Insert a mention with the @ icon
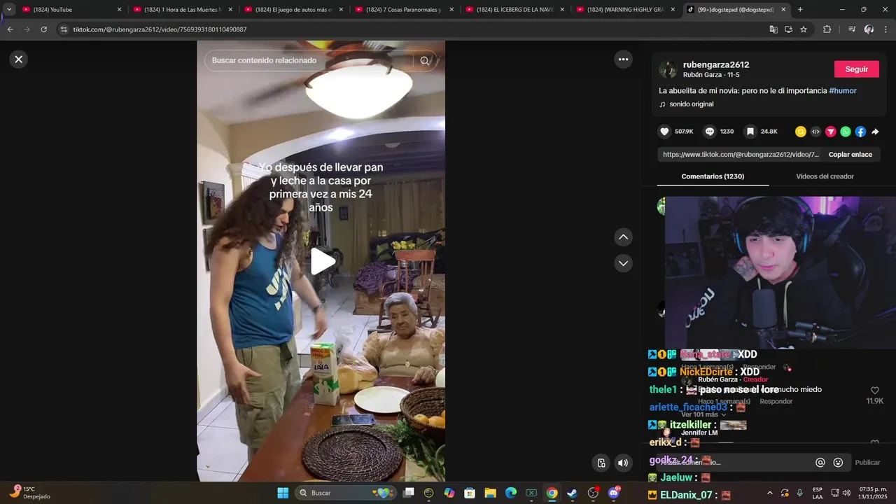 coord(820,463)
